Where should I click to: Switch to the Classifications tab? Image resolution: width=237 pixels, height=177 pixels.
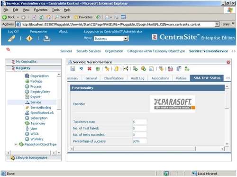point(114,78)
